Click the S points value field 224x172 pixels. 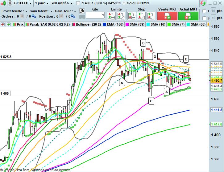click(x=213, y=18)
